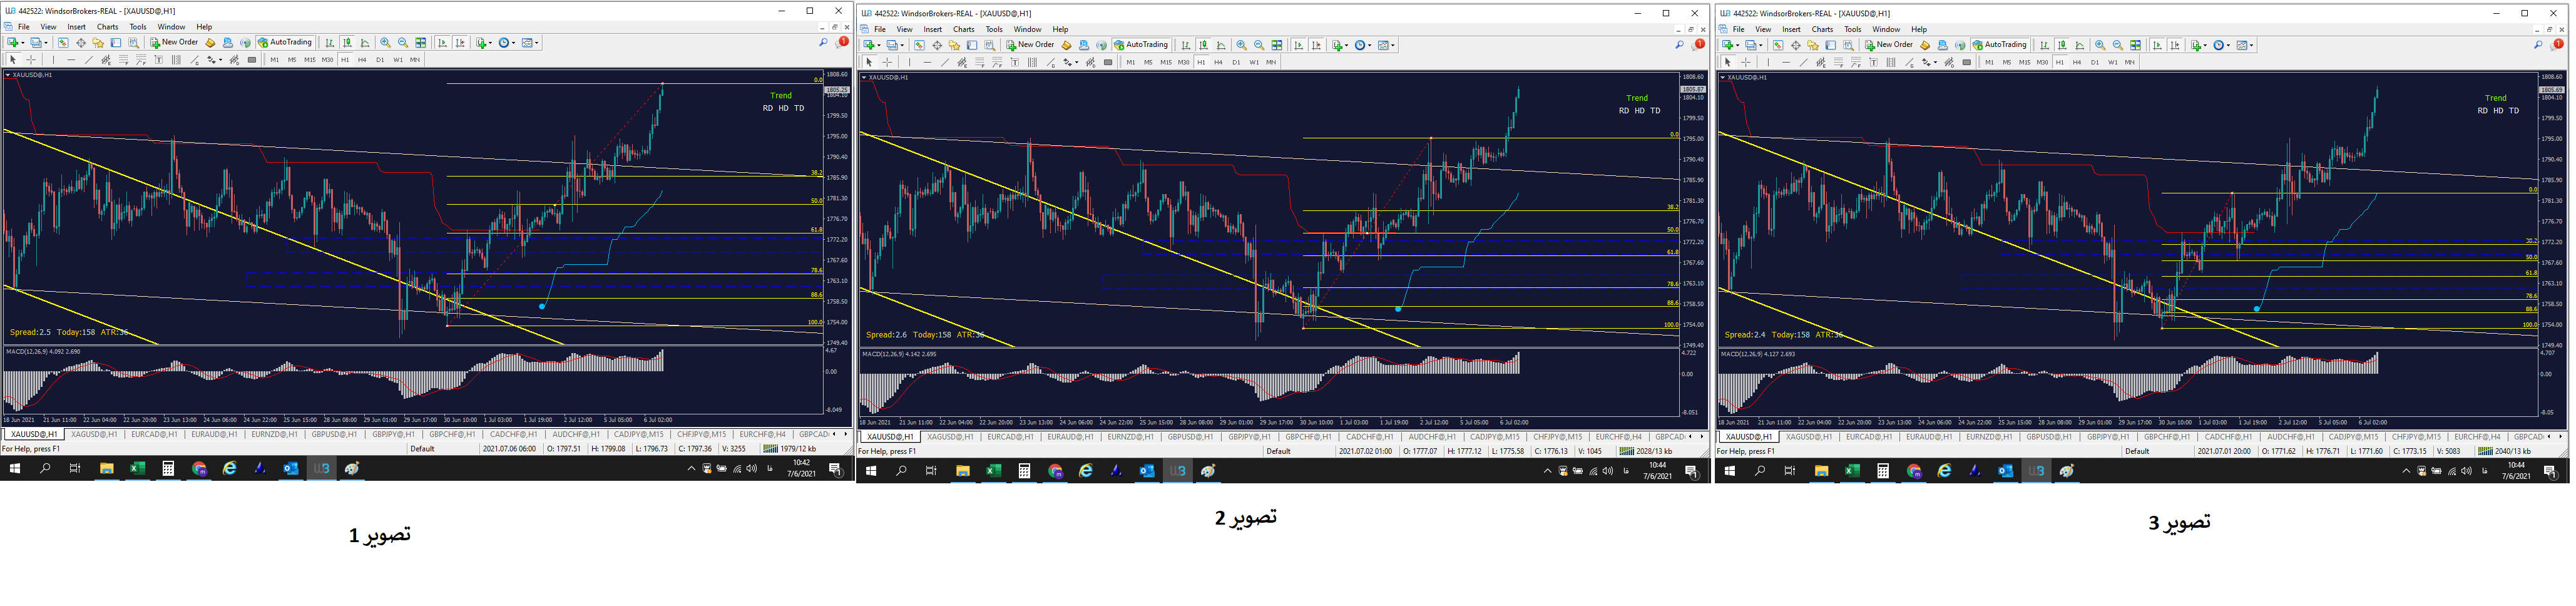Viewport: 2576px width, 606px height.
Task: Tile windows icon in first window
Action: pyautogui.click(x=421, y=43)
